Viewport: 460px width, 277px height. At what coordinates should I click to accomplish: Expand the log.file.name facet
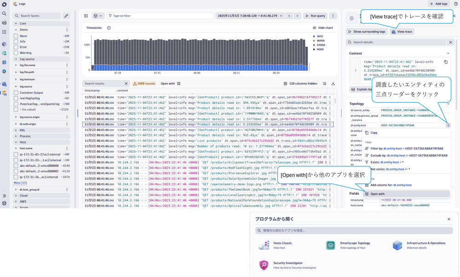click(x=16, y=65)
